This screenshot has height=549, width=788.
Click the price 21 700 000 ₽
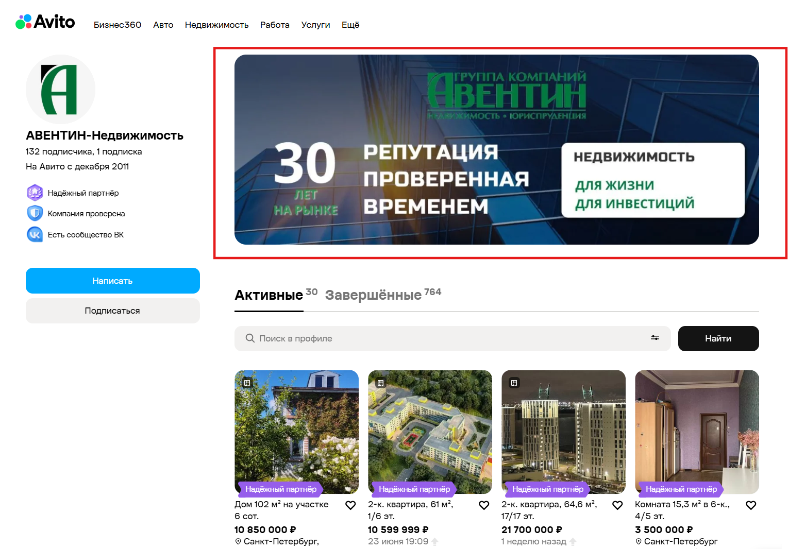point(532,529)
